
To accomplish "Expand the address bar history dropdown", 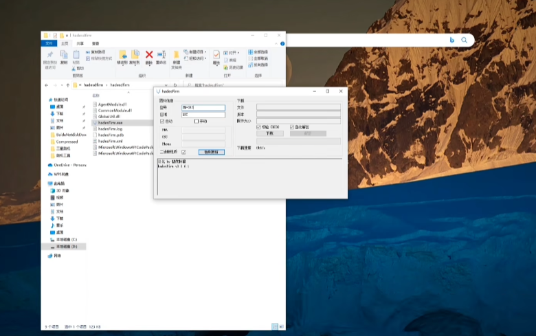I will pos(166,85).
